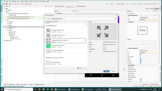
Task: Add a new resource in Pick a Resource dialog
Action: pos(46,19)
